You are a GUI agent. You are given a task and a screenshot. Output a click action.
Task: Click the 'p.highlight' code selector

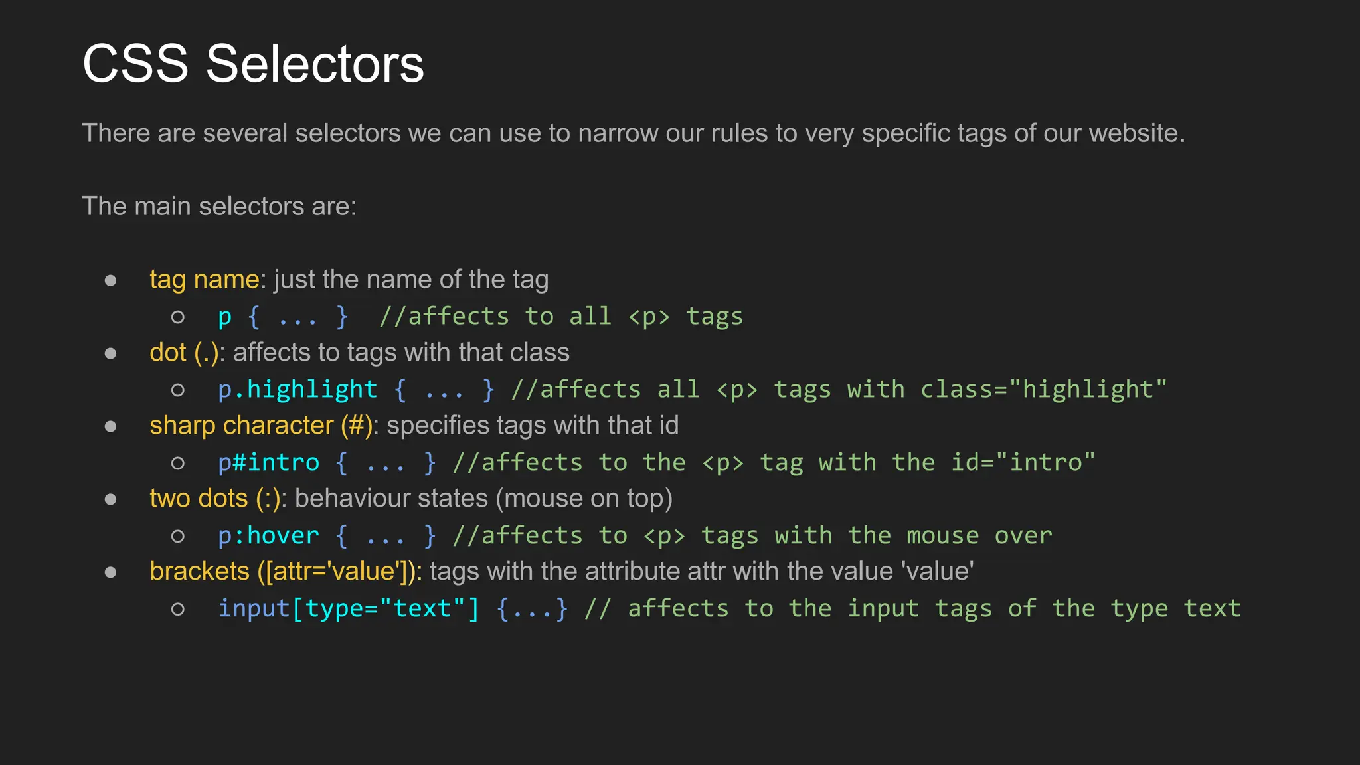[x=297, y=390]
